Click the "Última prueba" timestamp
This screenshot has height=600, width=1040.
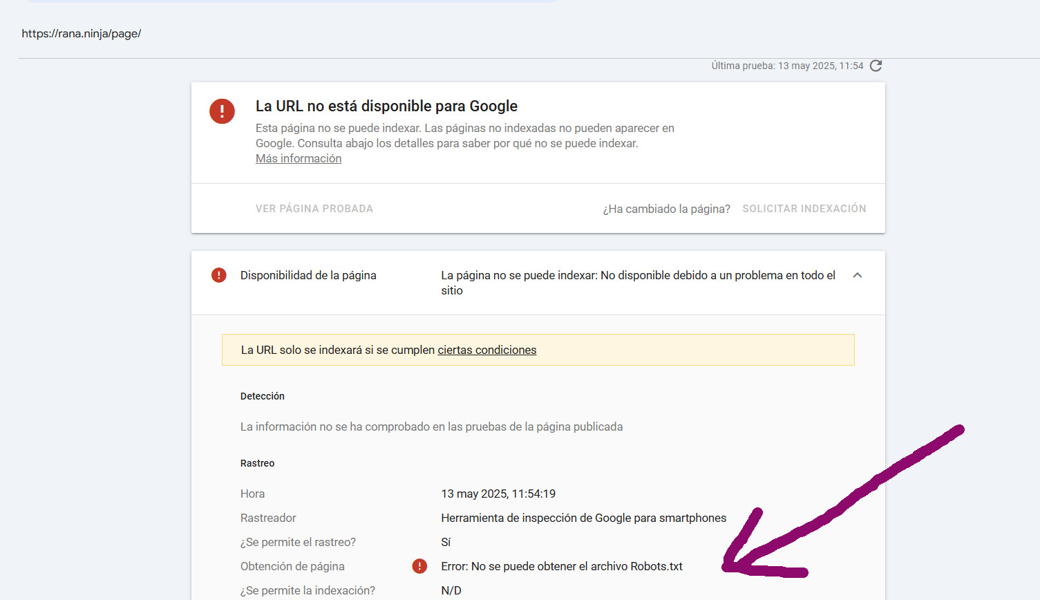(787, 65)
